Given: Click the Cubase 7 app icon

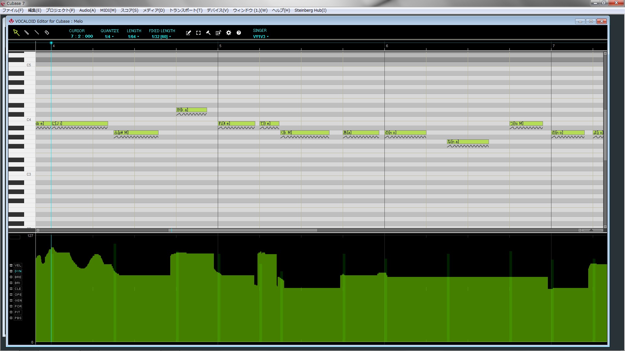Looking at the screenshot, I should point(3,3).
